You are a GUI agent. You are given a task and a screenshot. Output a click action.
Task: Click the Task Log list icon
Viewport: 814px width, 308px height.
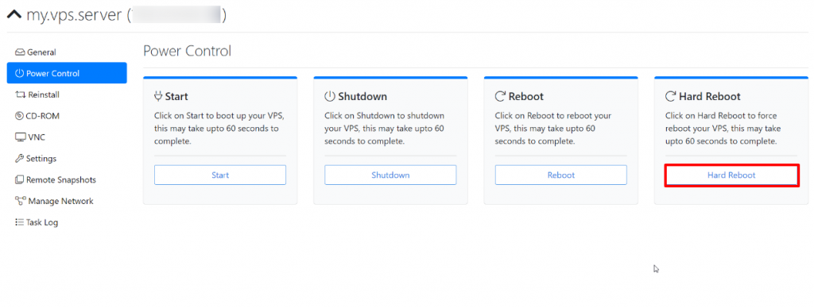click(20, 222)
